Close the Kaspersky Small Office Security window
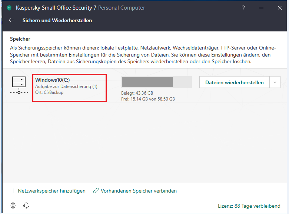Screen dimensions: 289x214 (x=280, y=8)
